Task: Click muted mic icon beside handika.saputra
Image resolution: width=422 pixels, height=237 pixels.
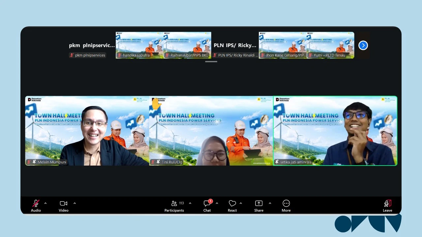Action: (119, 55)
